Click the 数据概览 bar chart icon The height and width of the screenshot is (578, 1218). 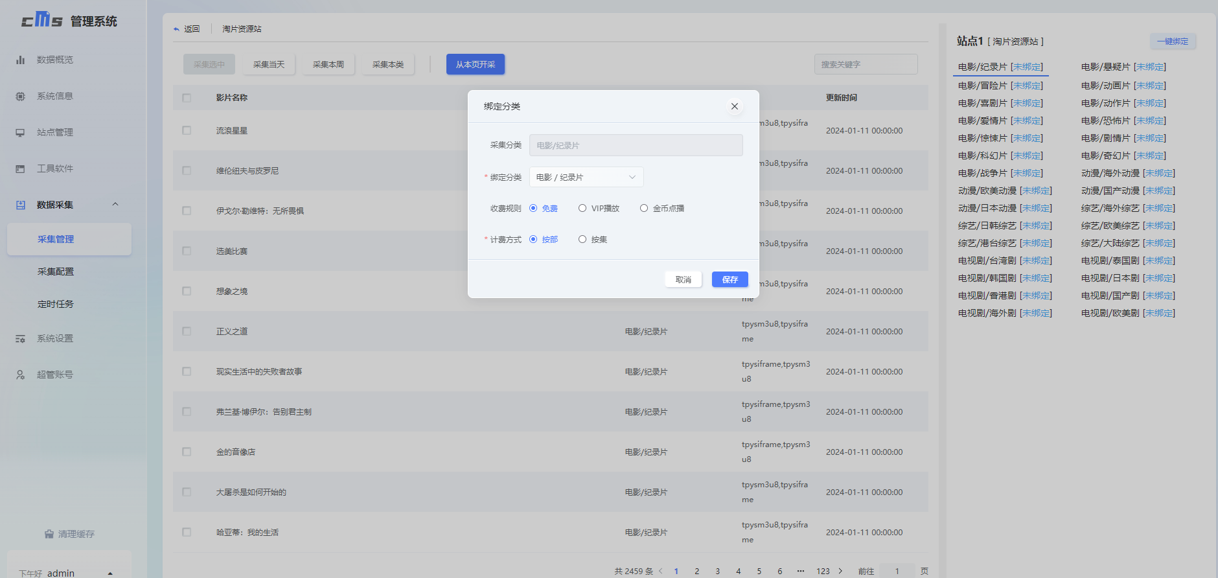tap(20, 60)
